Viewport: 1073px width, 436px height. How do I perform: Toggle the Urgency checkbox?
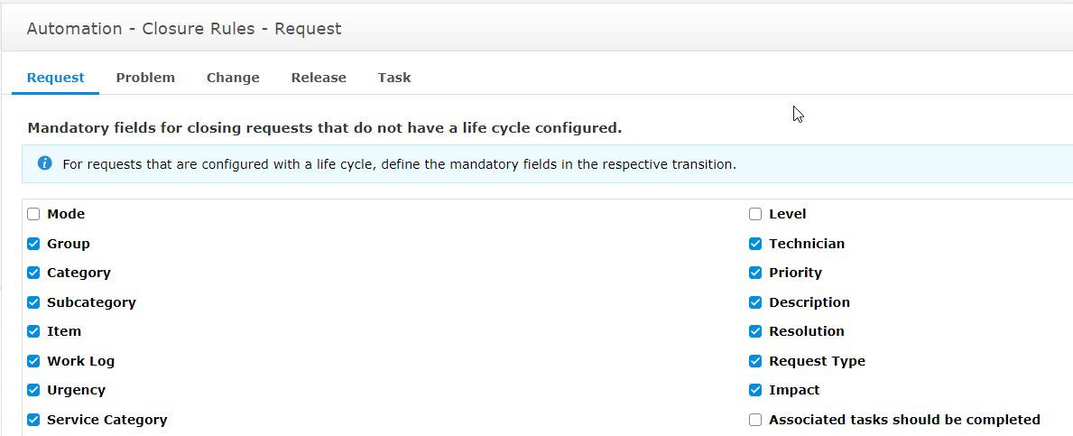click(33, 390)
